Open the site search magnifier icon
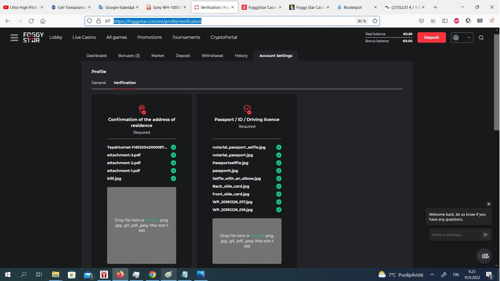Image resolution: width=500 pixels, height=281 pixels. pyautogui.click(x=481, y=38)
